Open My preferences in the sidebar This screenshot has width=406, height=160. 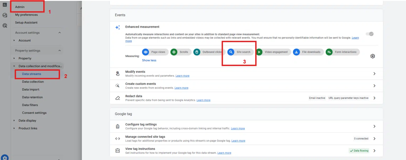26,15
